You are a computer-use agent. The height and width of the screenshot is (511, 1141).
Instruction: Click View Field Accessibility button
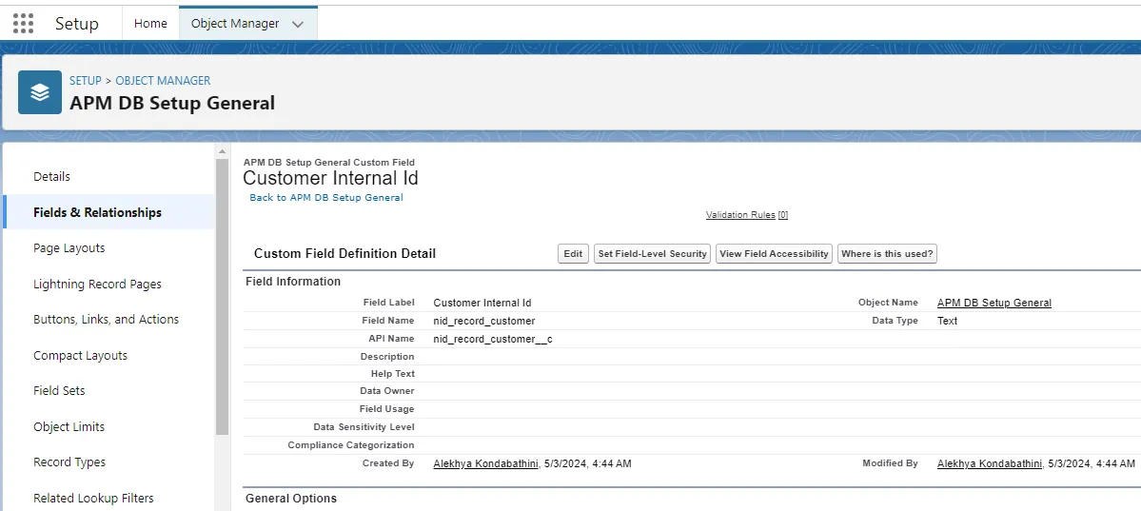point(774,253)
